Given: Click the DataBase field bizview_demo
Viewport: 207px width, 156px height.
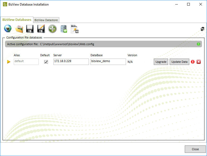Looking at the screenshot, I should 108,62.
